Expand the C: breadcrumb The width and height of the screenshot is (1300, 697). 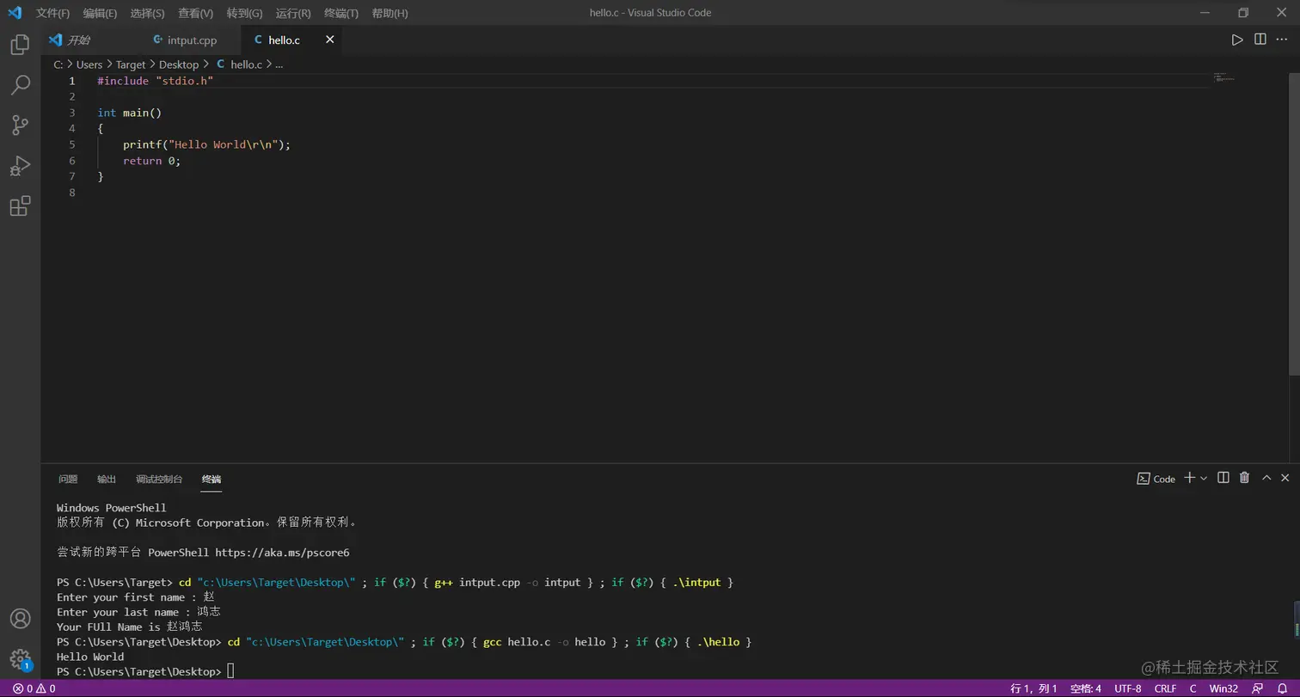(x=58, y=64)
